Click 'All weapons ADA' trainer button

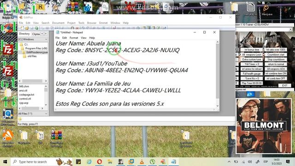coord(276,69)
